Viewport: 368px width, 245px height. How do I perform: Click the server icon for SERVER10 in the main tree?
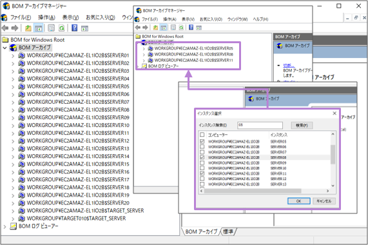tap(22, 125)
